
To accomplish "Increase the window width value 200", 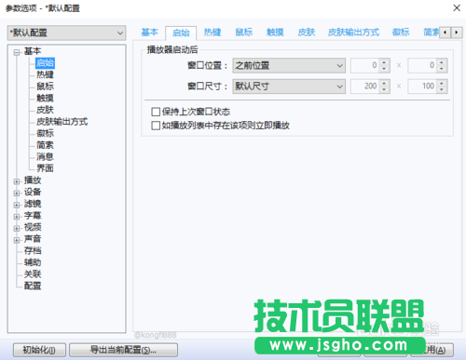I will click(x=384, y=83).
